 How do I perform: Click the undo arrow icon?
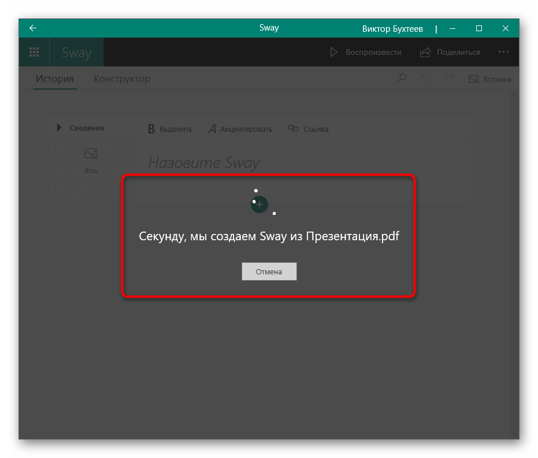(x=425, y=79)
